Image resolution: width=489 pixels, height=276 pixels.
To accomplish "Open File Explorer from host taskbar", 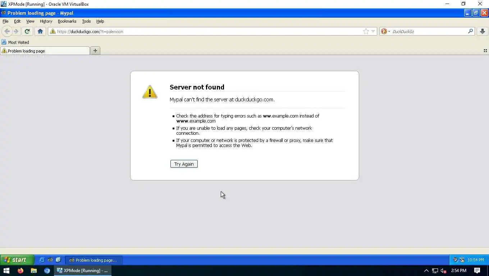I will (33, 271).
